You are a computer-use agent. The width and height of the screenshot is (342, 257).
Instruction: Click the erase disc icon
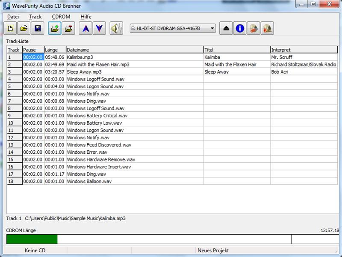point(254,28)
